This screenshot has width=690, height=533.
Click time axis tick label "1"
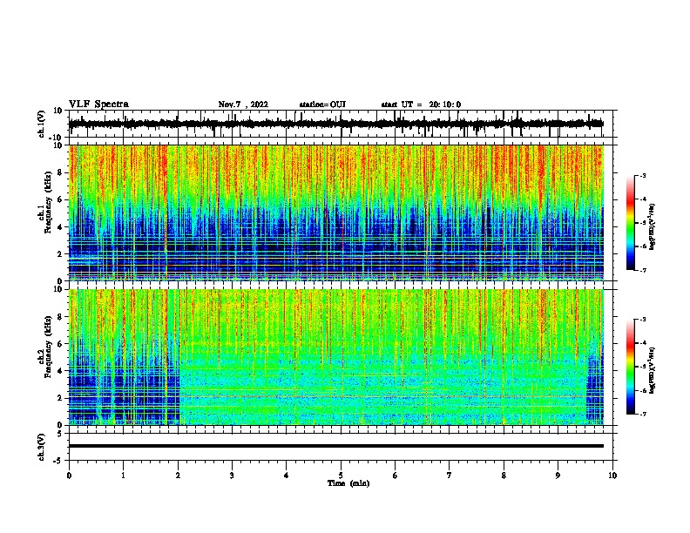coord(123,476)
